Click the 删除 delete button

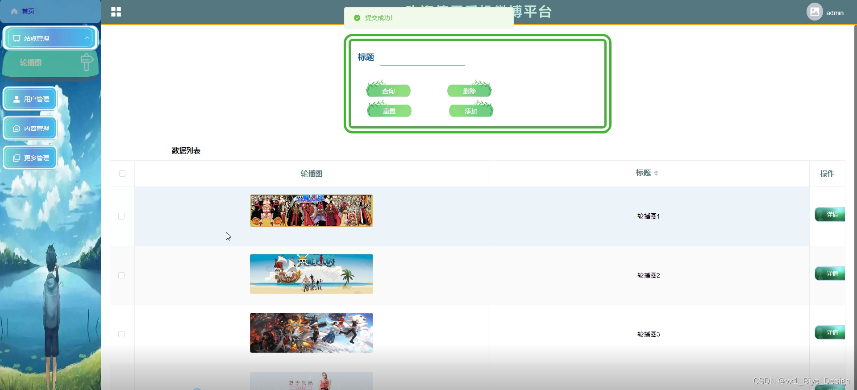pyautogui.click(x=470, y=90)
